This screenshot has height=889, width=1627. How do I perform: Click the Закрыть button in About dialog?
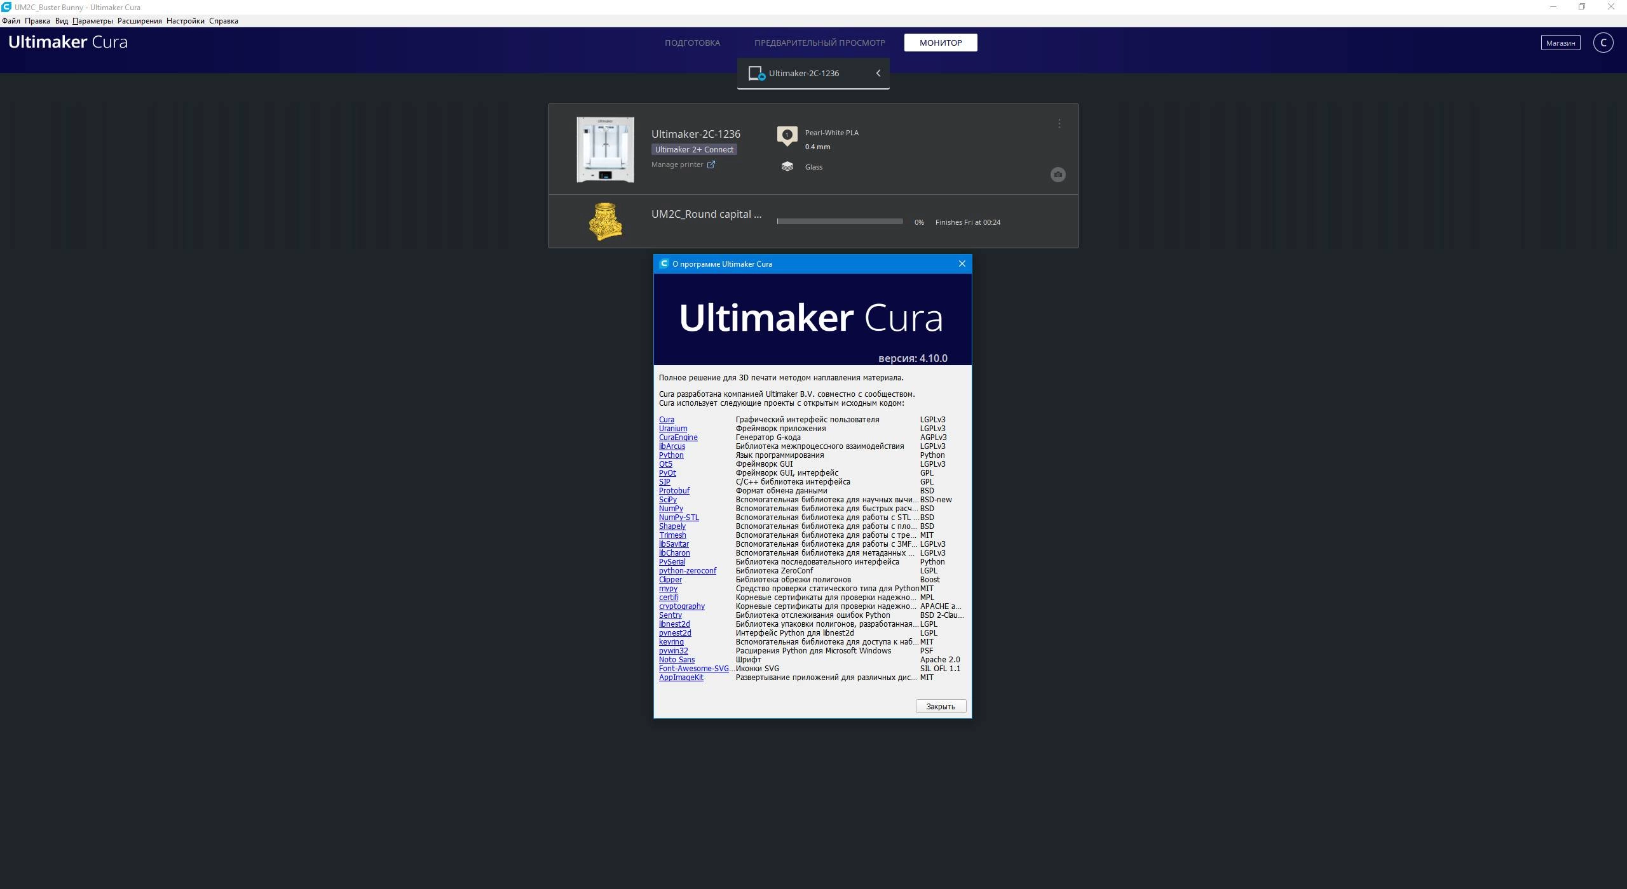click(x=941, y=706)
